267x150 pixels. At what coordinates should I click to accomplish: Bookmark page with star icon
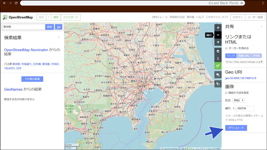pos(242,3)
